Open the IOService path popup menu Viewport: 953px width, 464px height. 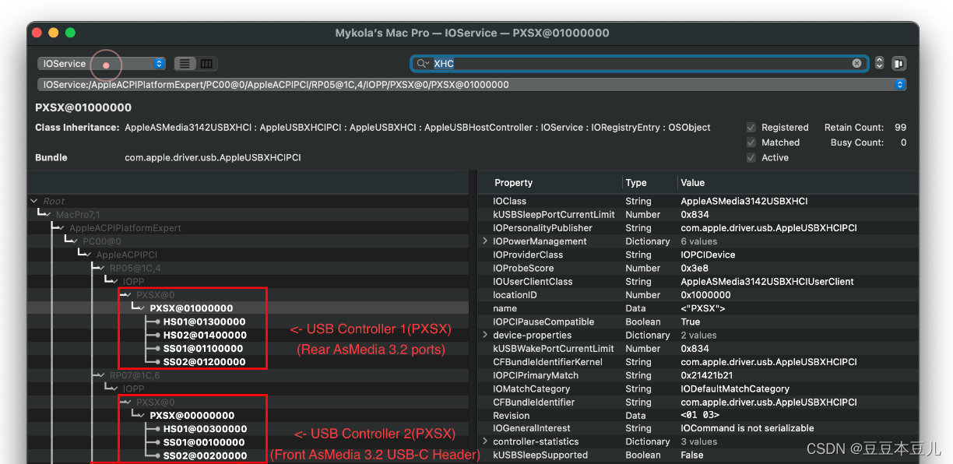coord(472,85)
